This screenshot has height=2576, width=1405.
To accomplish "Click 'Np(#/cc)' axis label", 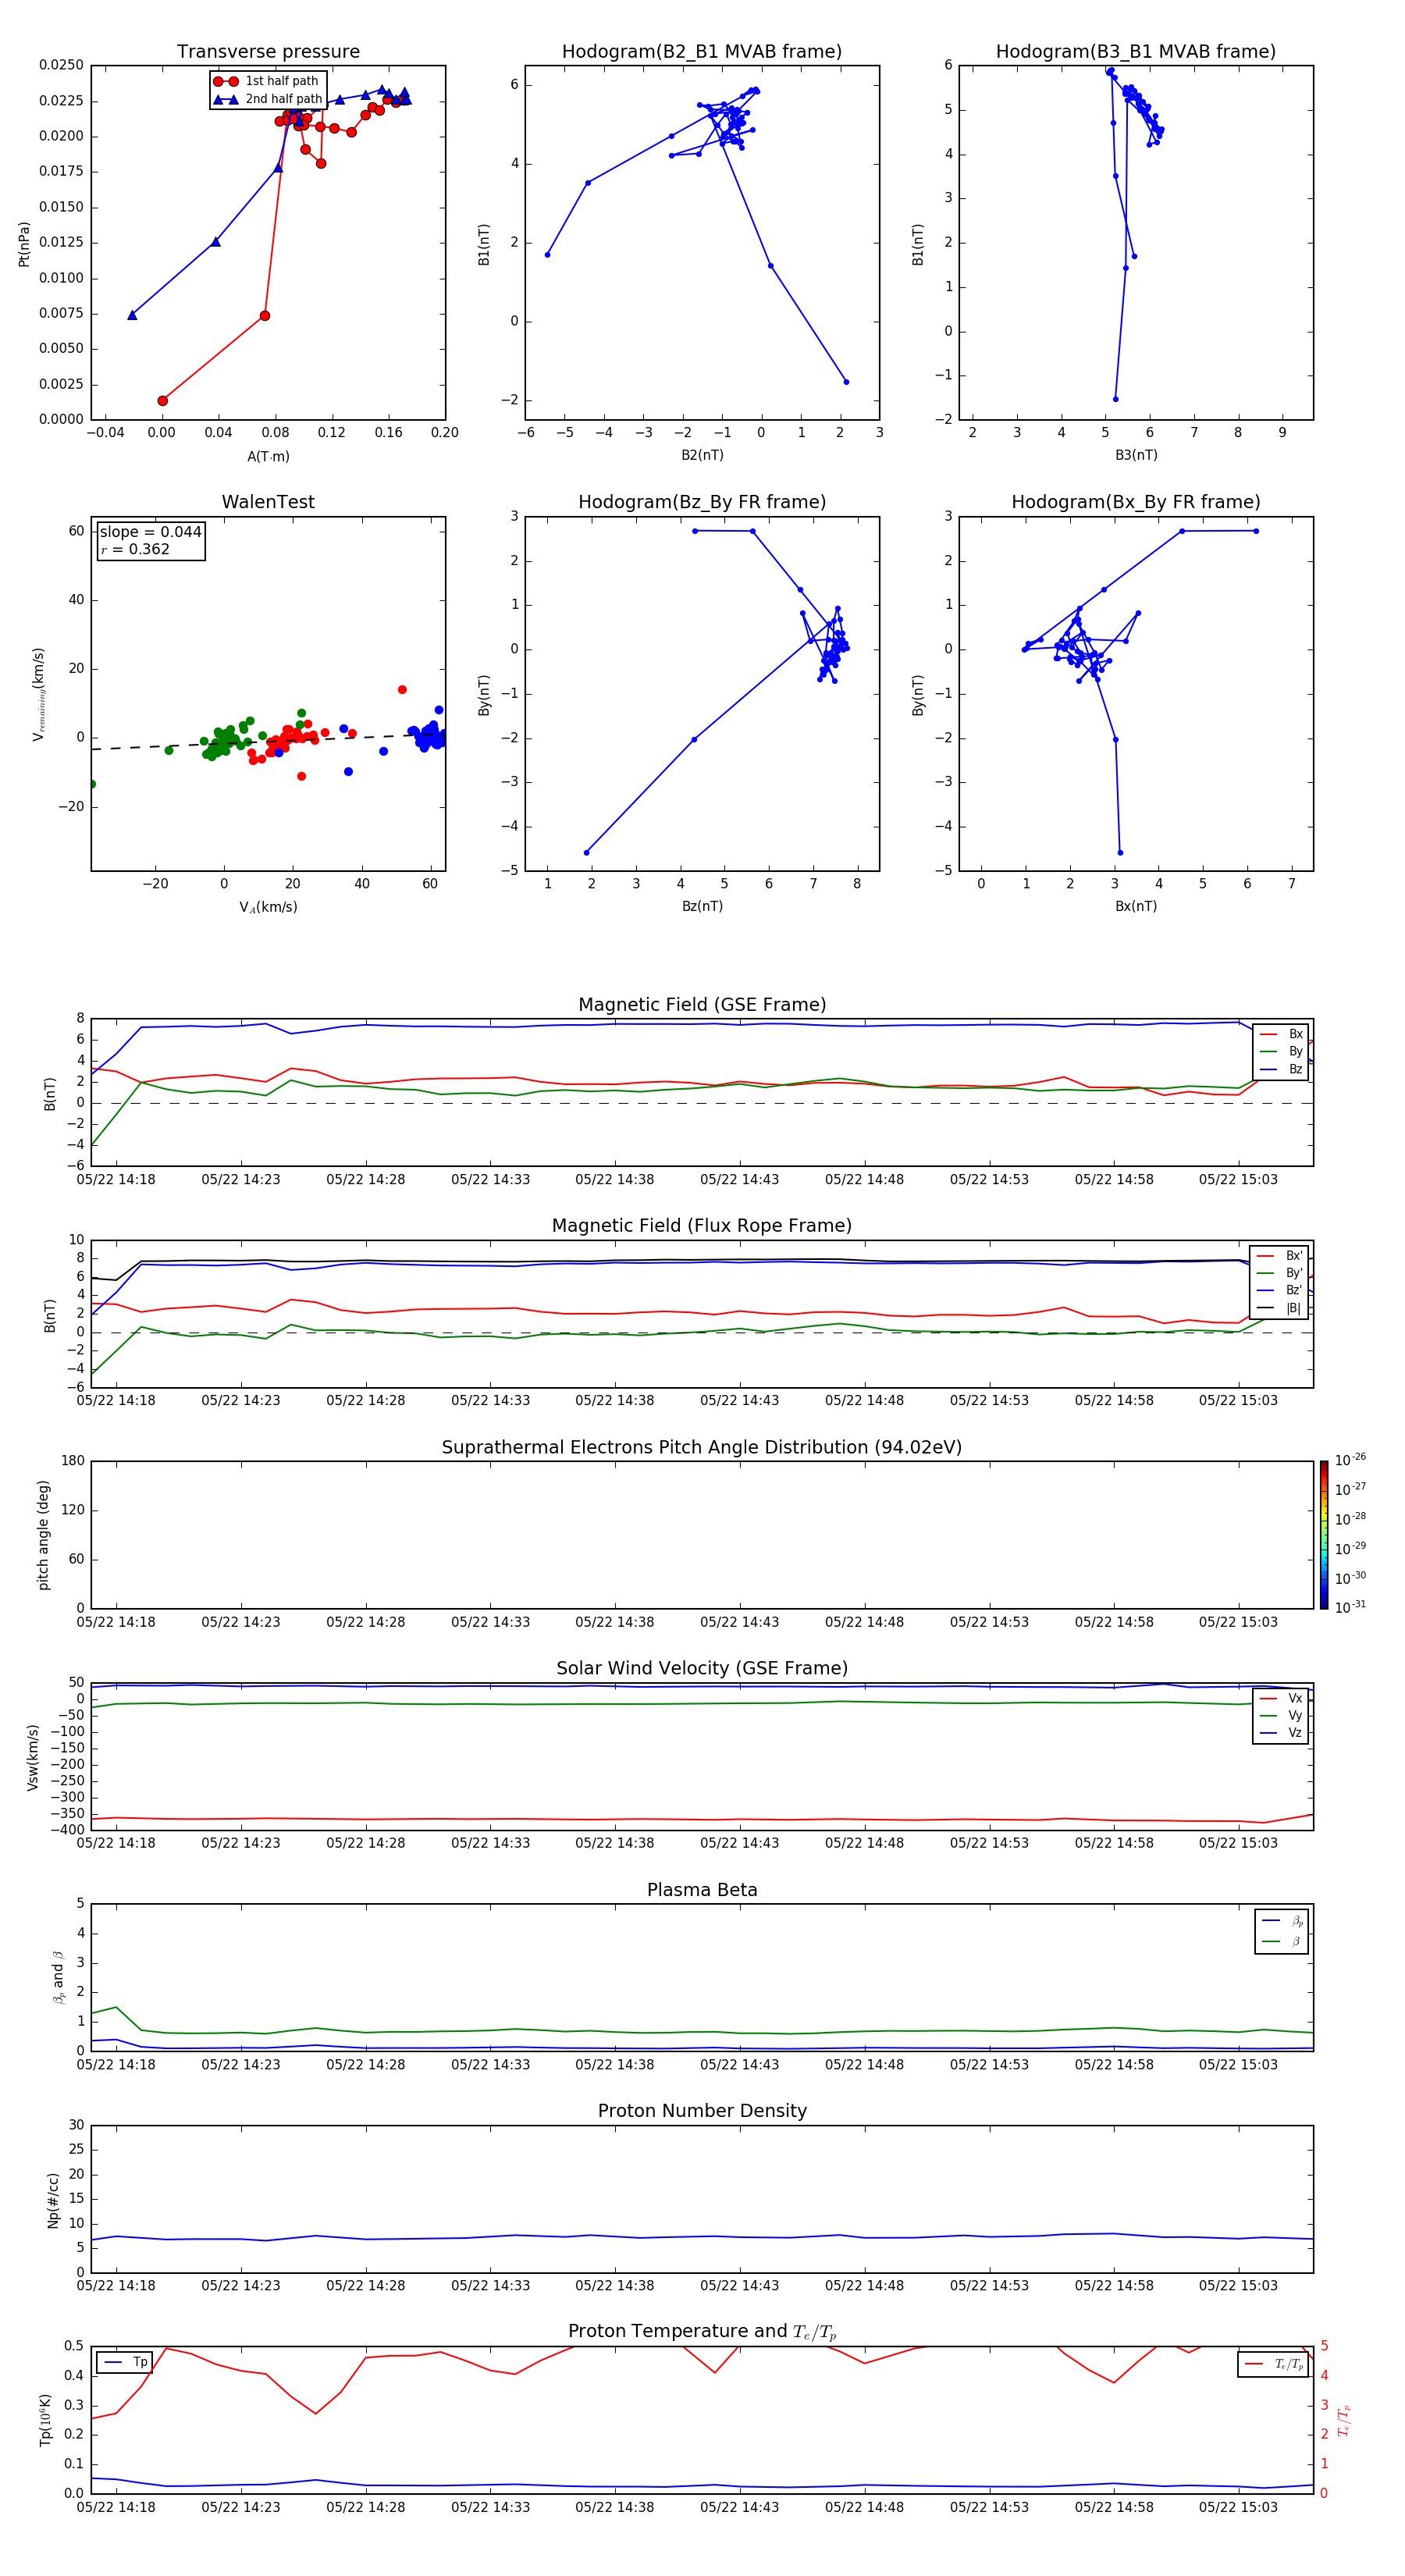I will (x=53, y=2200).
